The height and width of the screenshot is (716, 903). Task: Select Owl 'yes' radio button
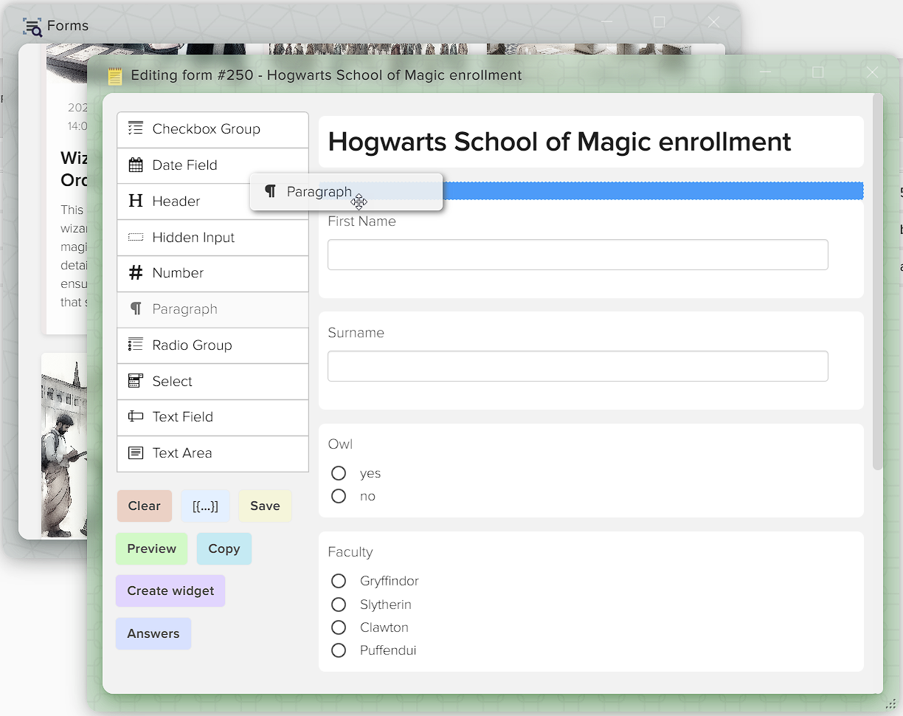coord(339,473)
